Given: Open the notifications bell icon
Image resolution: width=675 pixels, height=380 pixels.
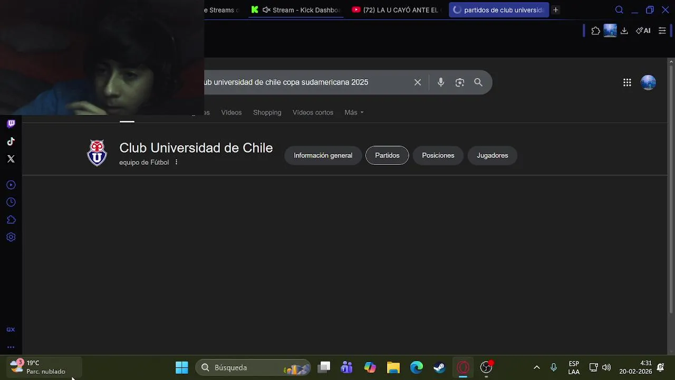Looking at the screenshot, I should pyautogui.click(x=661, y=367).
